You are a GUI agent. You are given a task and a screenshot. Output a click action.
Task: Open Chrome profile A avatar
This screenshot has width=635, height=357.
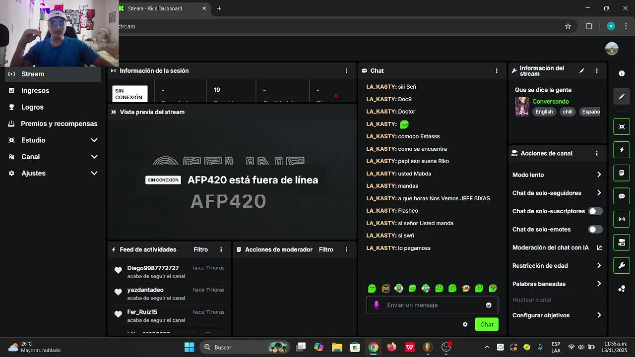[611, 26]
